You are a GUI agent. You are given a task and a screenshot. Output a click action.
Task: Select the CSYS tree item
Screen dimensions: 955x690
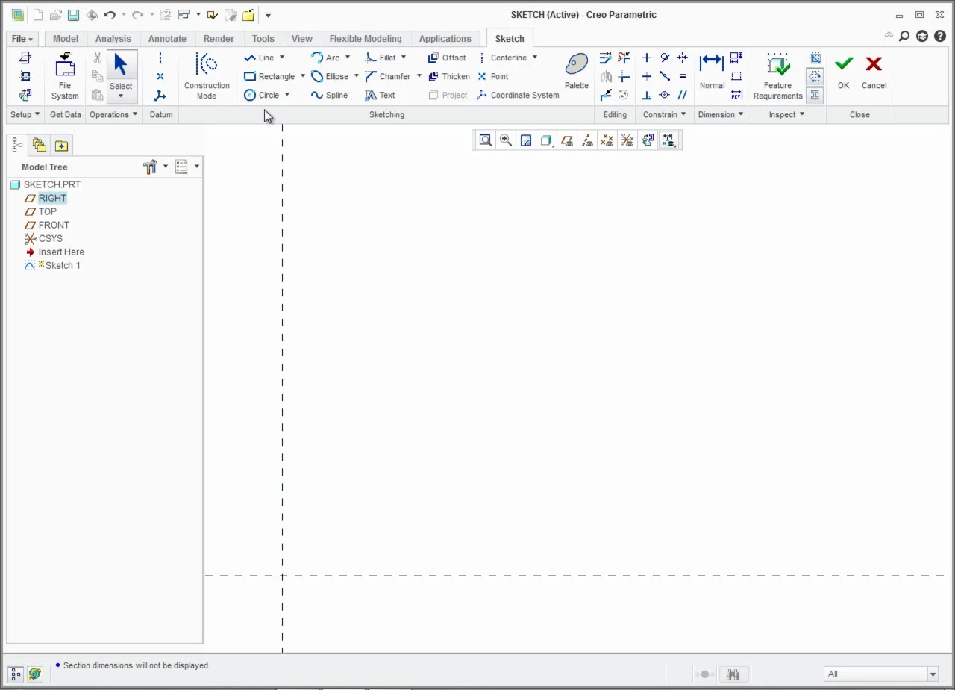(51, 238)
